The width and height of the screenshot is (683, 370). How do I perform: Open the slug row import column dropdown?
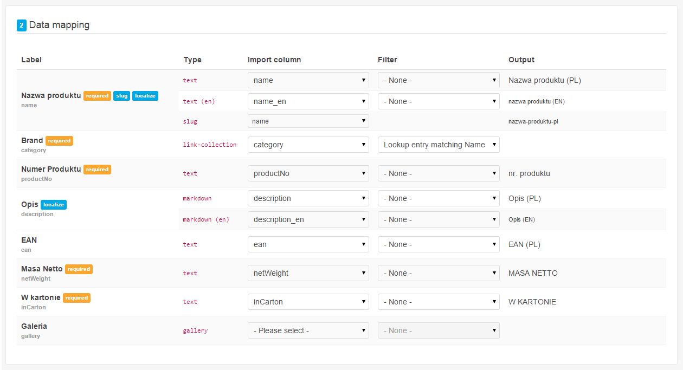click(308, 121)
